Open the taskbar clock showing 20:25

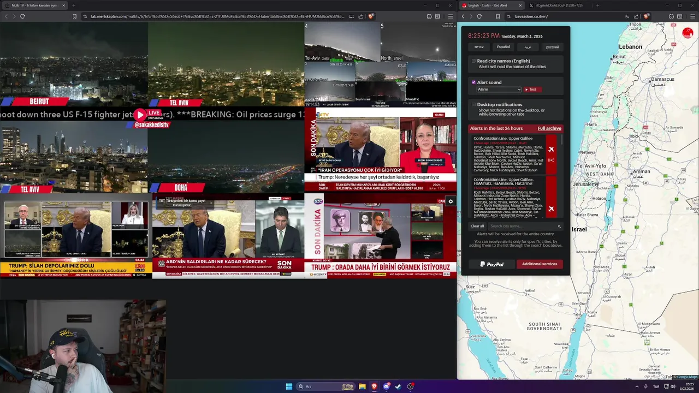[687, 386]
